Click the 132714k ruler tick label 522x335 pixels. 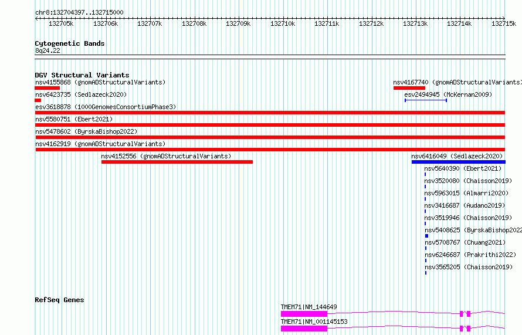[459, 23]
